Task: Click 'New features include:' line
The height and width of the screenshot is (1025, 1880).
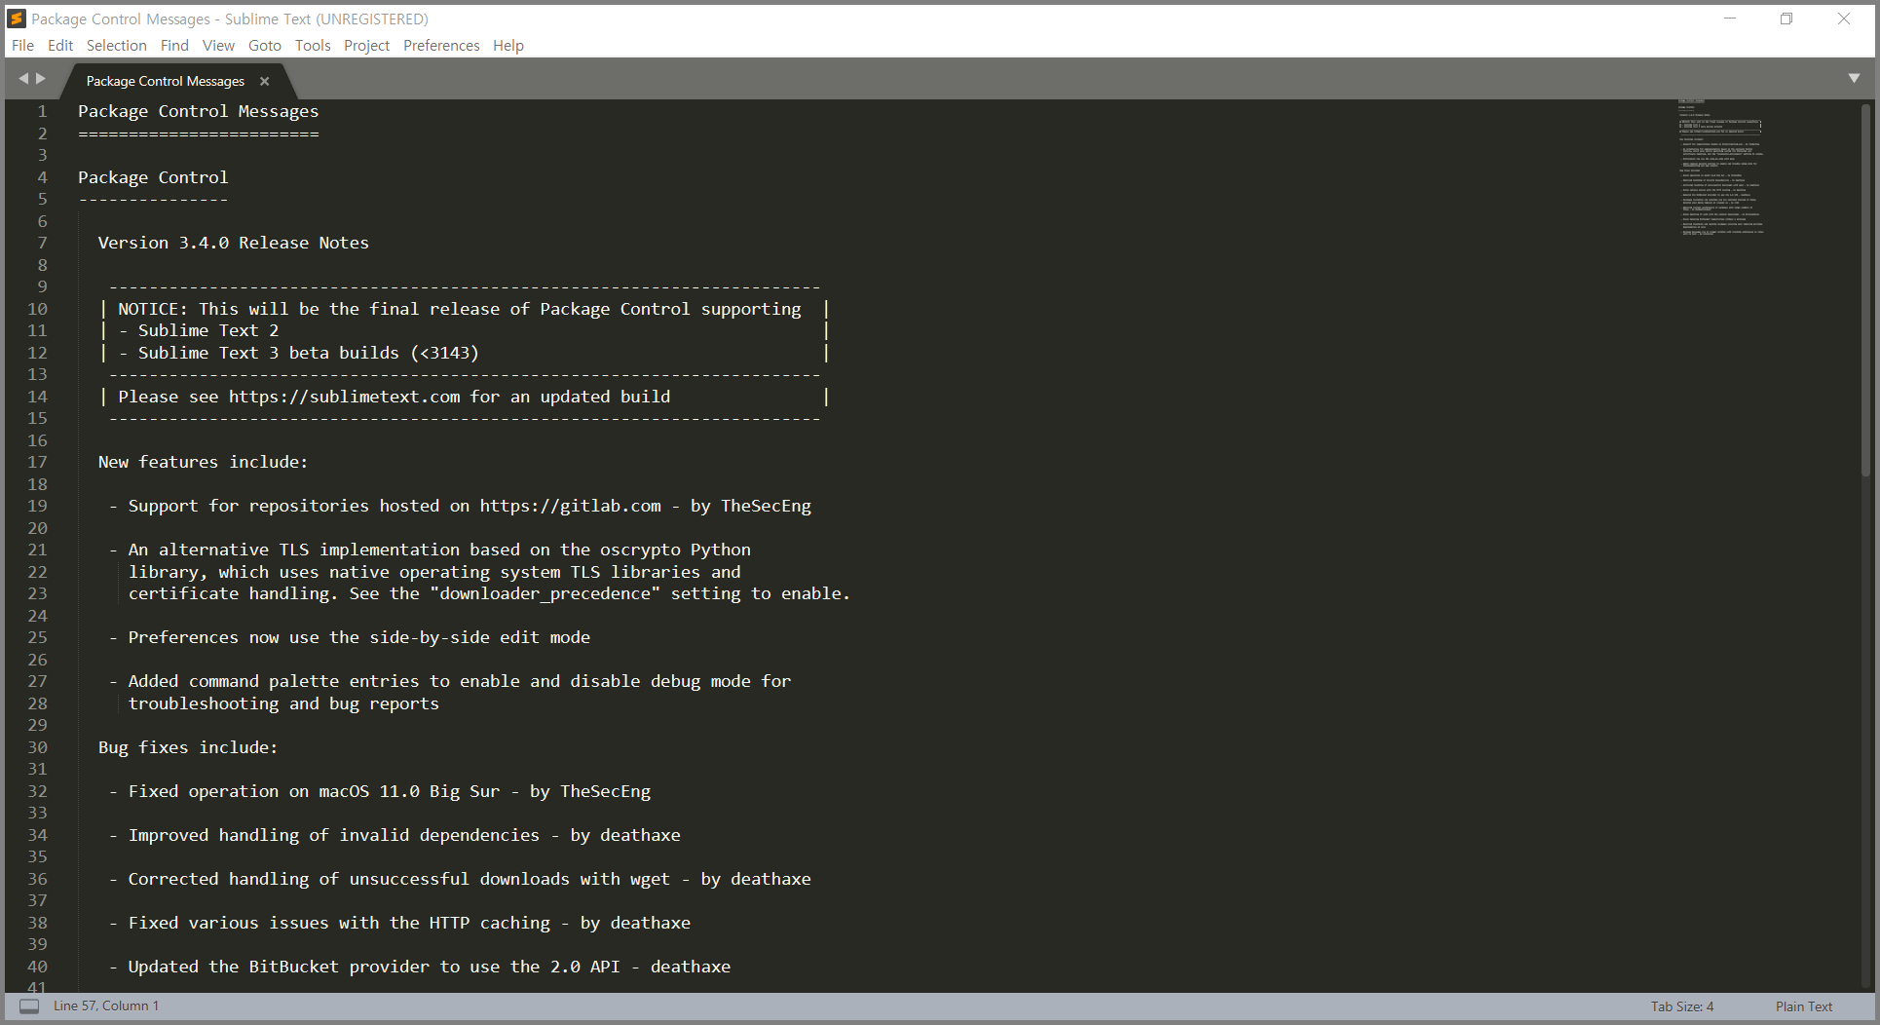Action: (203, 462)
